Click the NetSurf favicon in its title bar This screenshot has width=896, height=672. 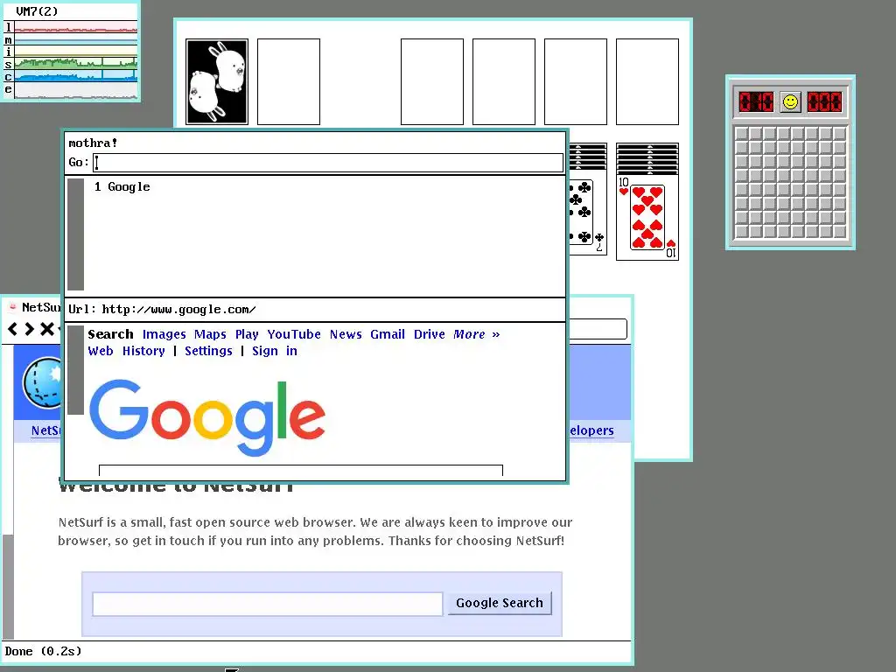[12, 307]
